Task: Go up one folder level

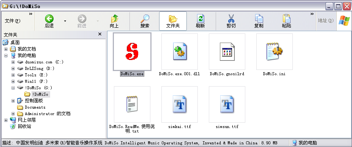Action: 114,21
